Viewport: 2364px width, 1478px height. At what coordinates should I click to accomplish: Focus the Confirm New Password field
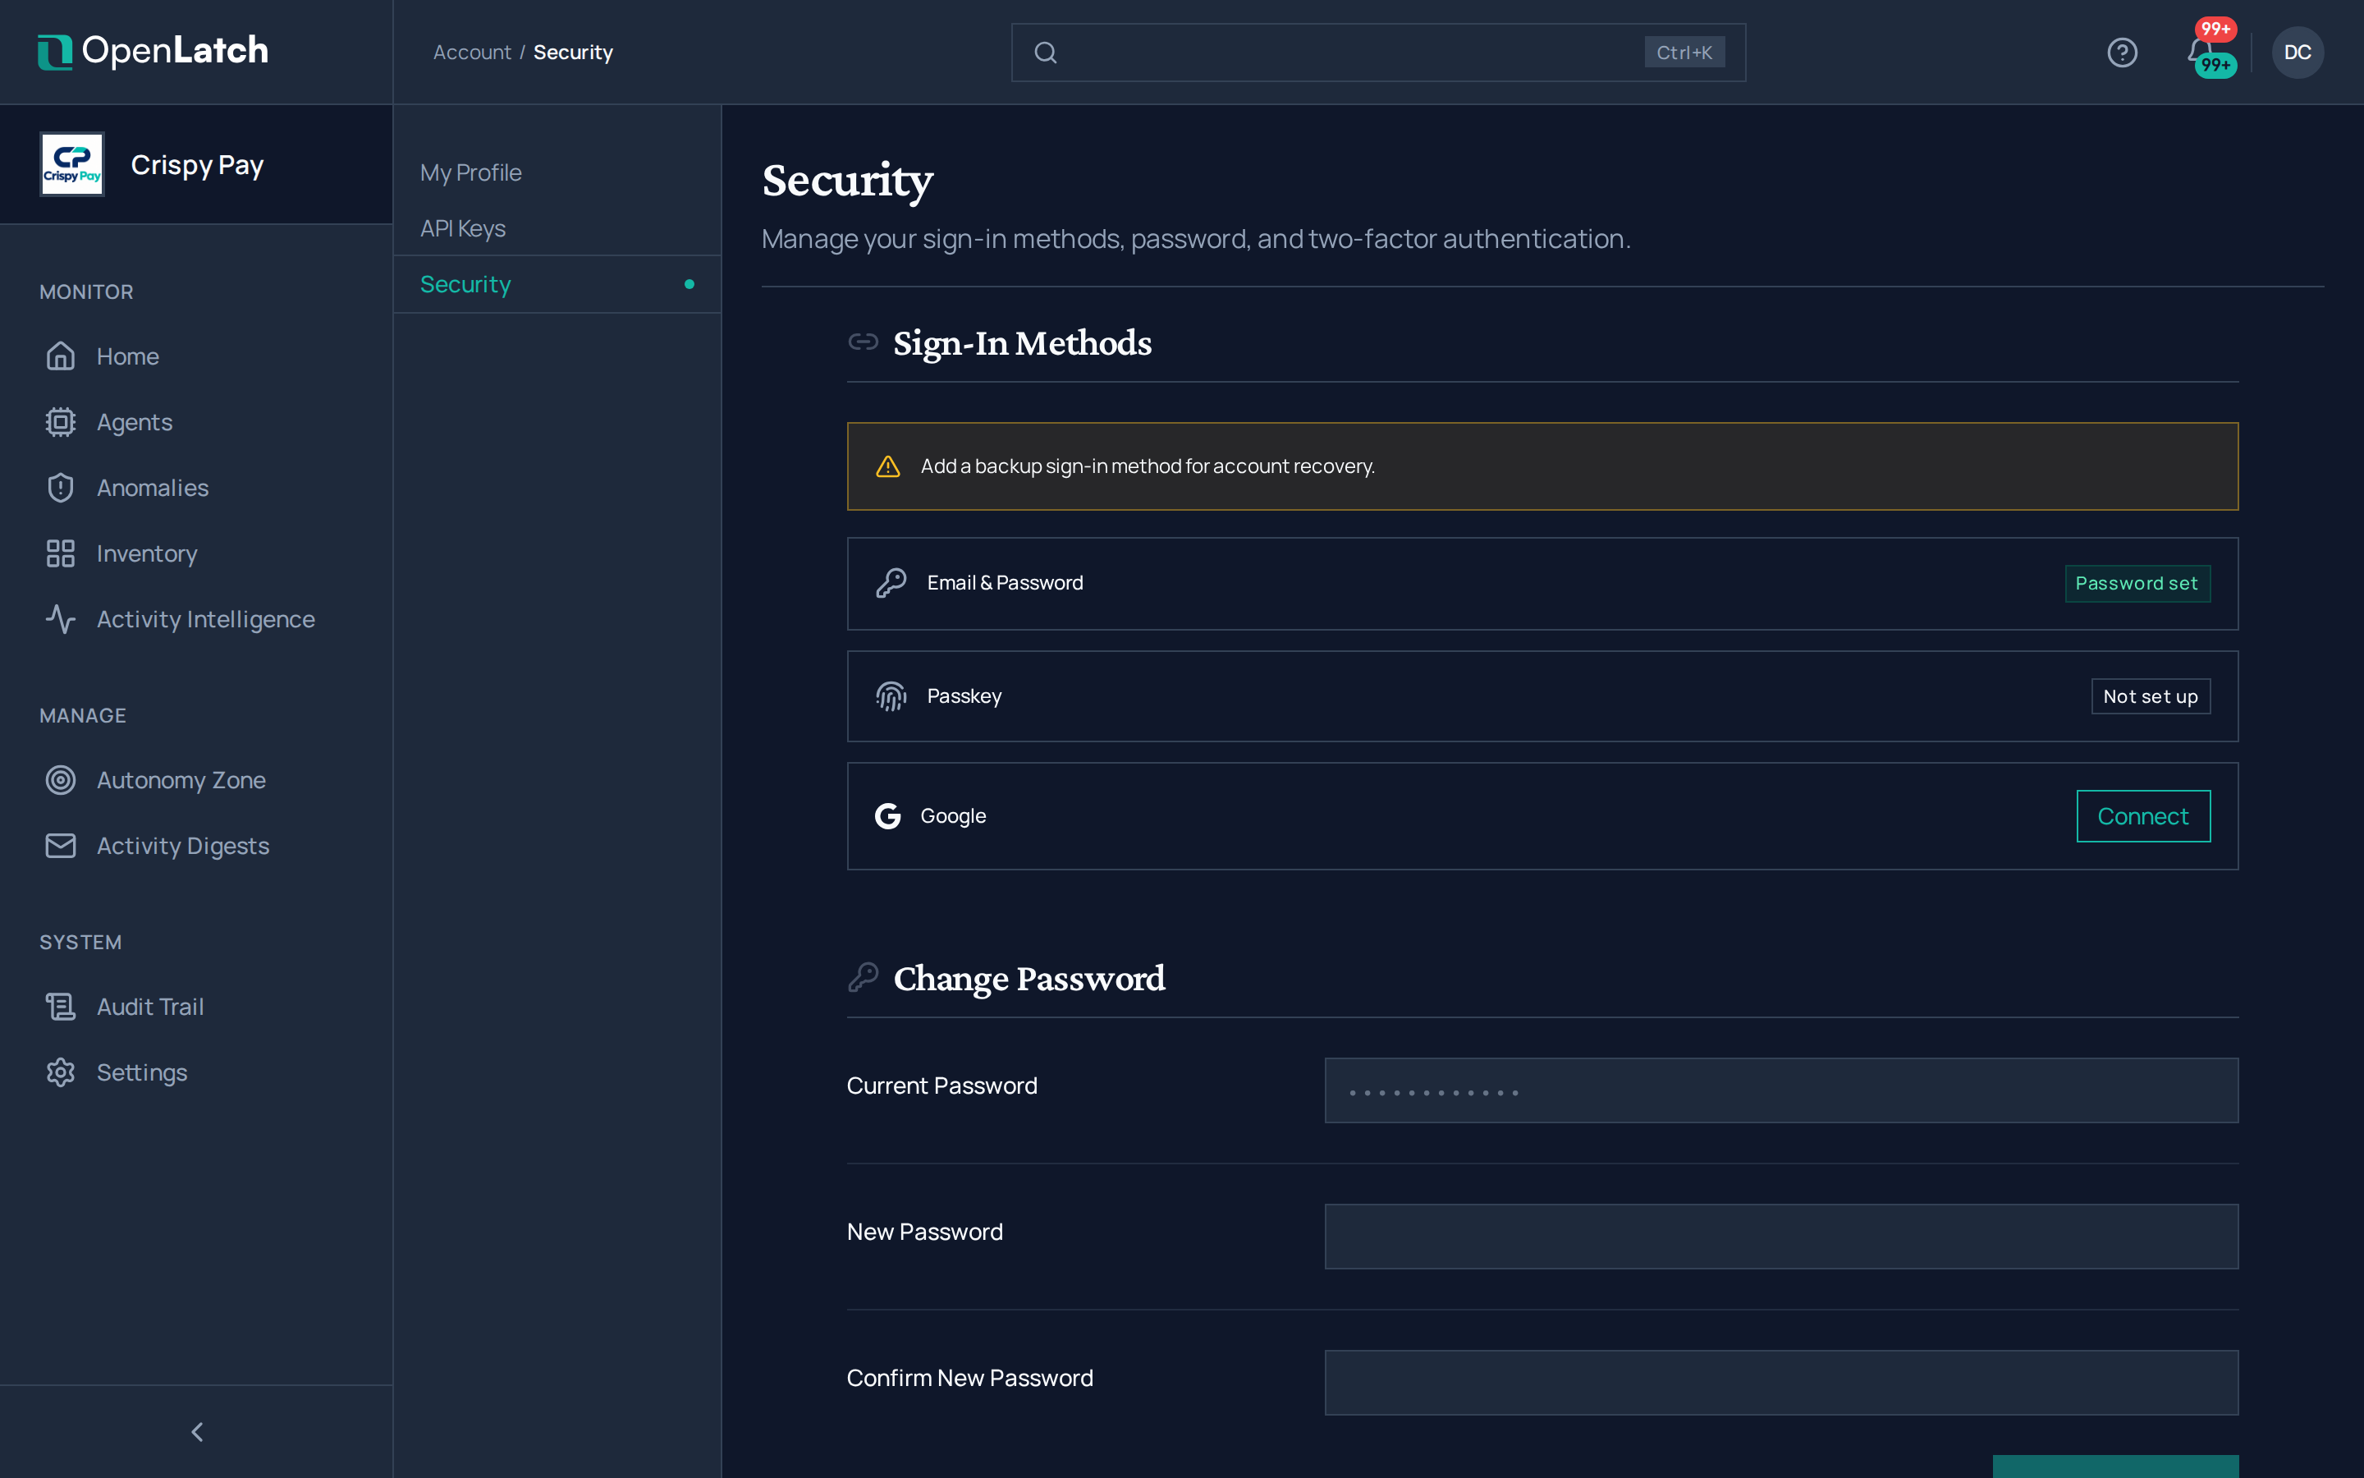pos(1781,1382)
